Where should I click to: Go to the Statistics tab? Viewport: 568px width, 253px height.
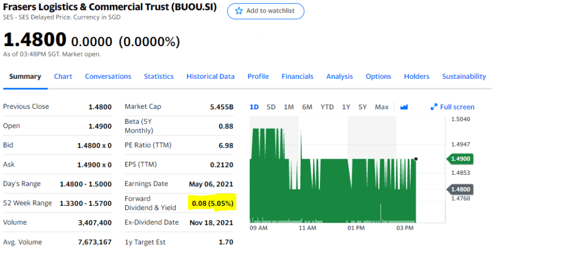click(x=159, y=77)
